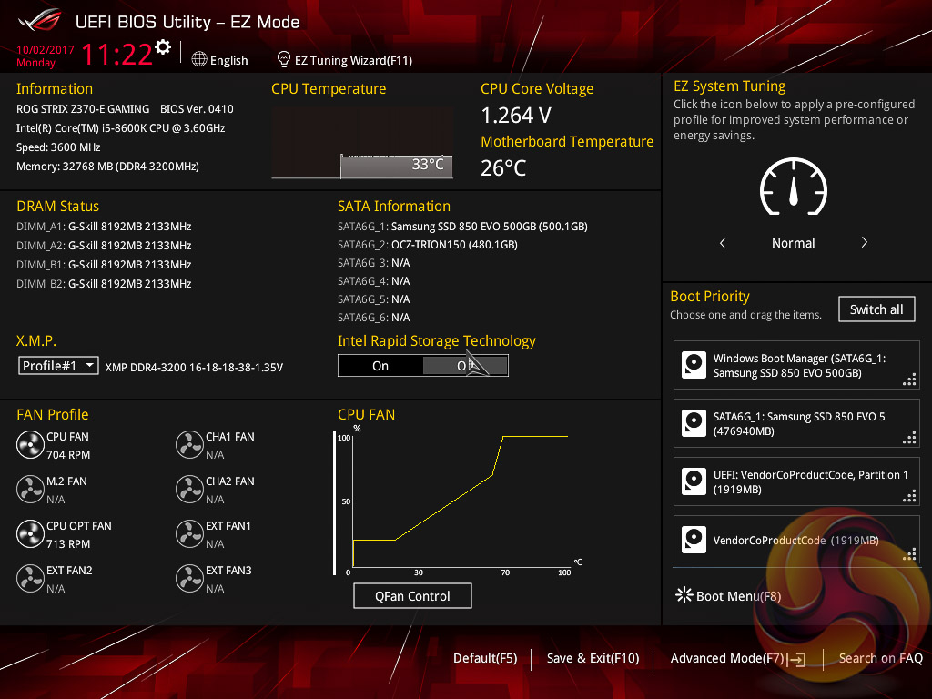Go to previous EZ System Tuning profile
The image size is (932, 699).
tap(723, 242)
